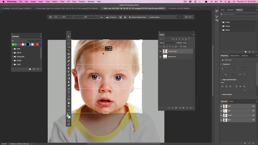Expand the Pastel swatches folder

pos(12,60)
